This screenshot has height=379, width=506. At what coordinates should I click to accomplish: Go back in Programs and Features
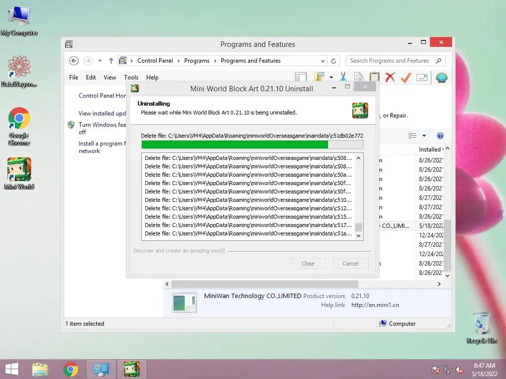(x=74, y=61)
